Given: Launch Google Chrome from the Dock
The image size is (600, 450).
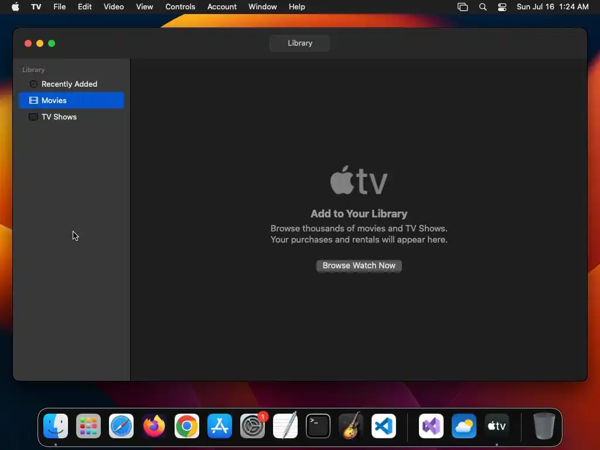Looking at the screenshot, I should (x=187, y=426).
